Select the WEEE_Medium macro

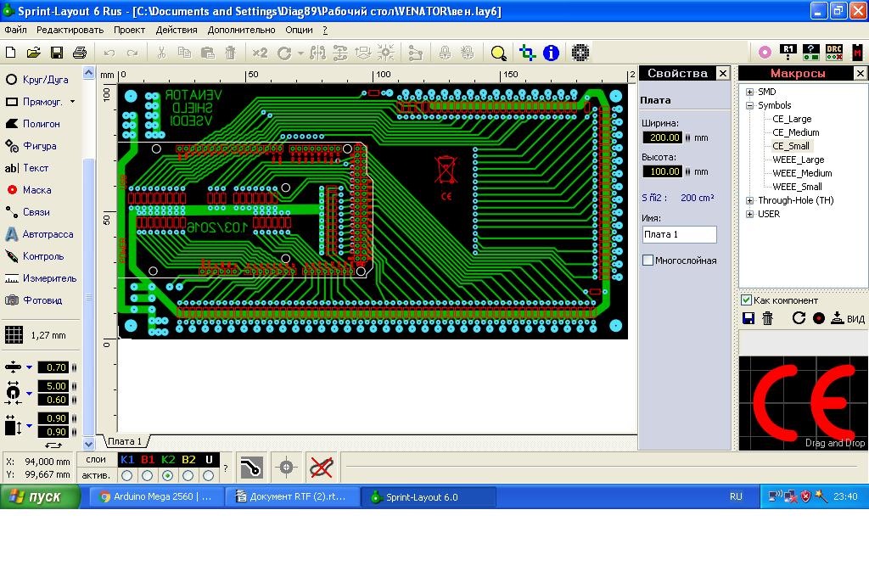click(802, 173)
